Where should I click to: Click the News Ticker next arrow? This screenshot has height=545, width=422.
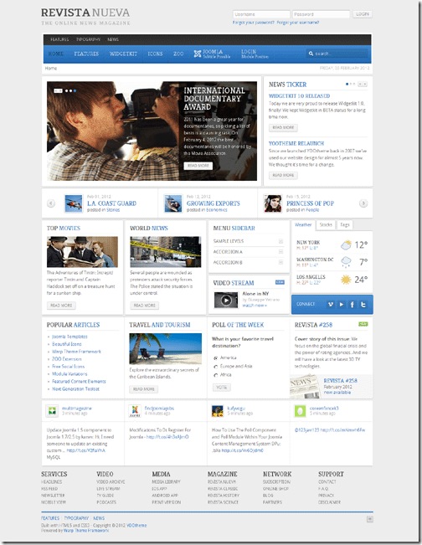364,84
